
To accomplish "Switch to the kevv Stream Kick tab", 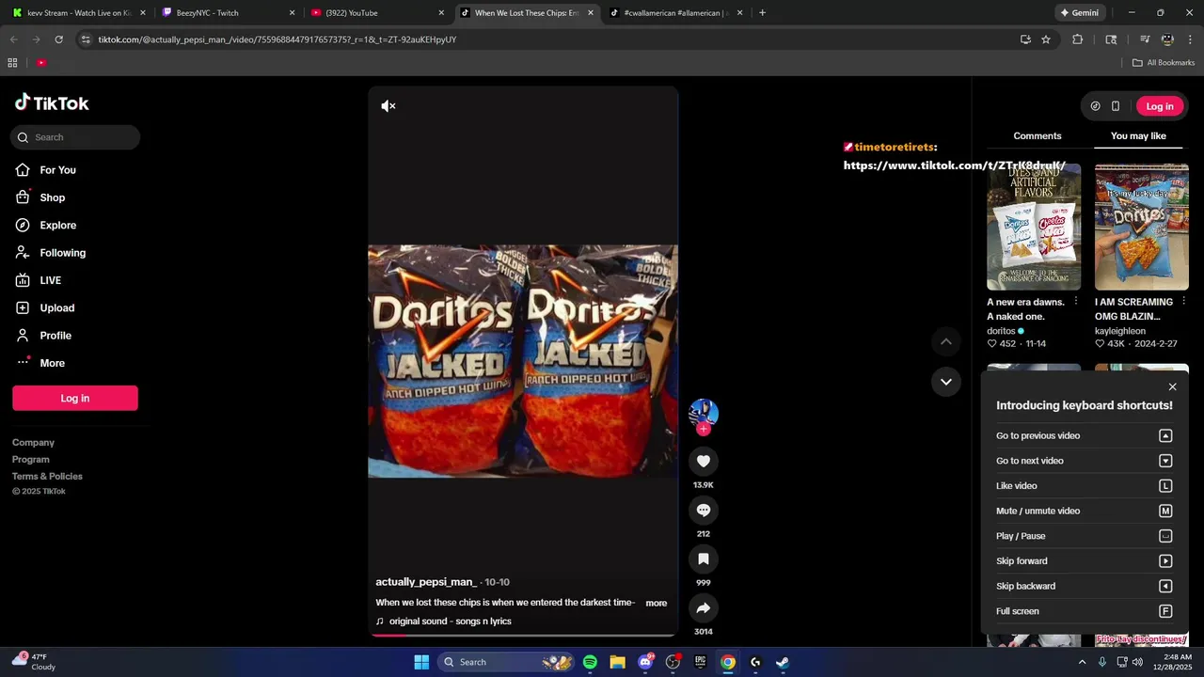I will click(79, 13).
